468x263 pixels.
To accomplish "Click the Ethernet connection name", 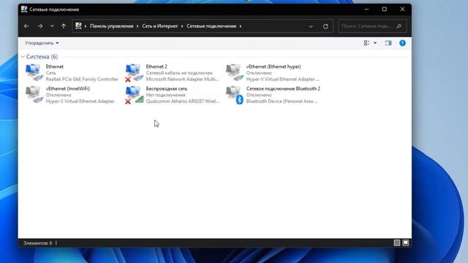I will [55, 66].
